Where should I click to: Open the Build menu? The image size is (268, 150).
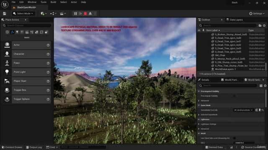point(53,2)
